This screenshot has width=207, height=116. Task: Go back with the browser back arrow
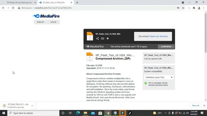(3, 8)
